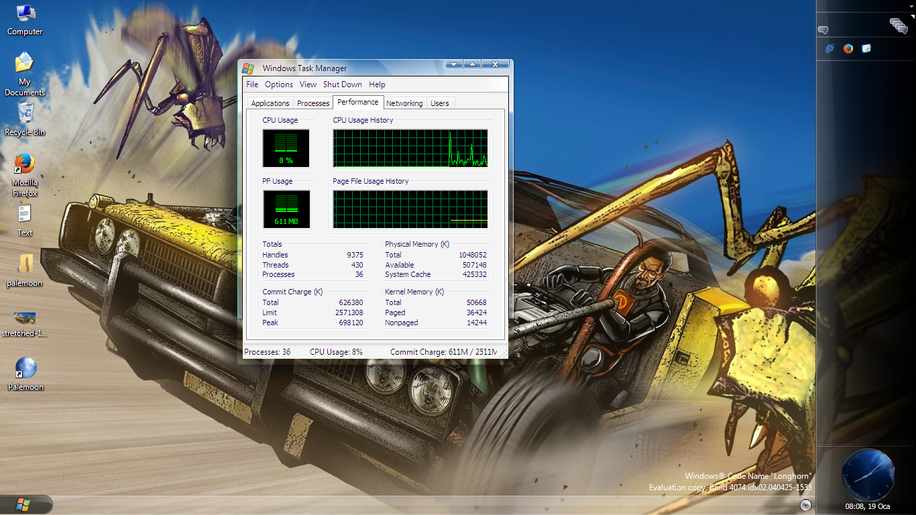This screenshot has width=916, height=515.
Task: Click the PF Usage 611 MB meter
Action: 286,209
